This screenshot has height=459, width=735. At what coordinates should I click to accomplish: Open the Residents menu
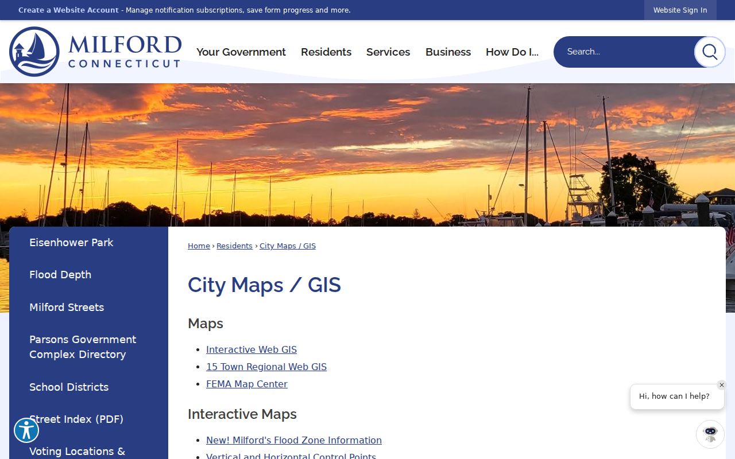(x=326, y=52)
